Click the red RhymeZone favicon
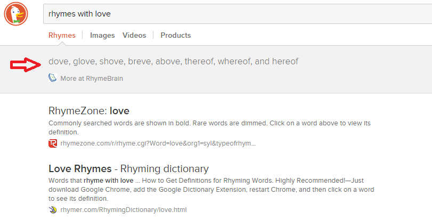432x221 pixels. [53, 143]
